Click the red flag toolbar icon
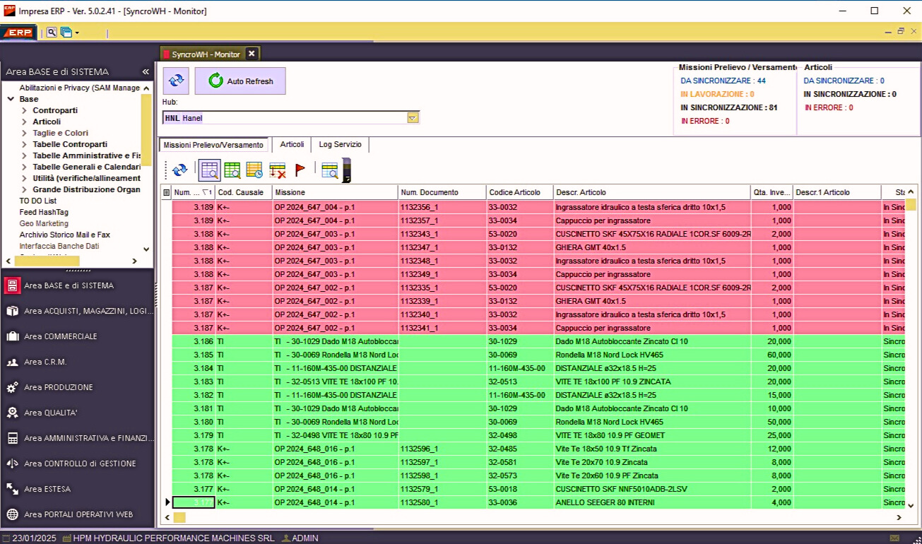The width and height of the screenshot is (922, 544). point(300,170)
